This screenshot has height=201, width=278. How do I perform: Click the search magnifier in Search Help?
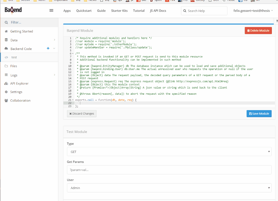click(x=185, y=11)
